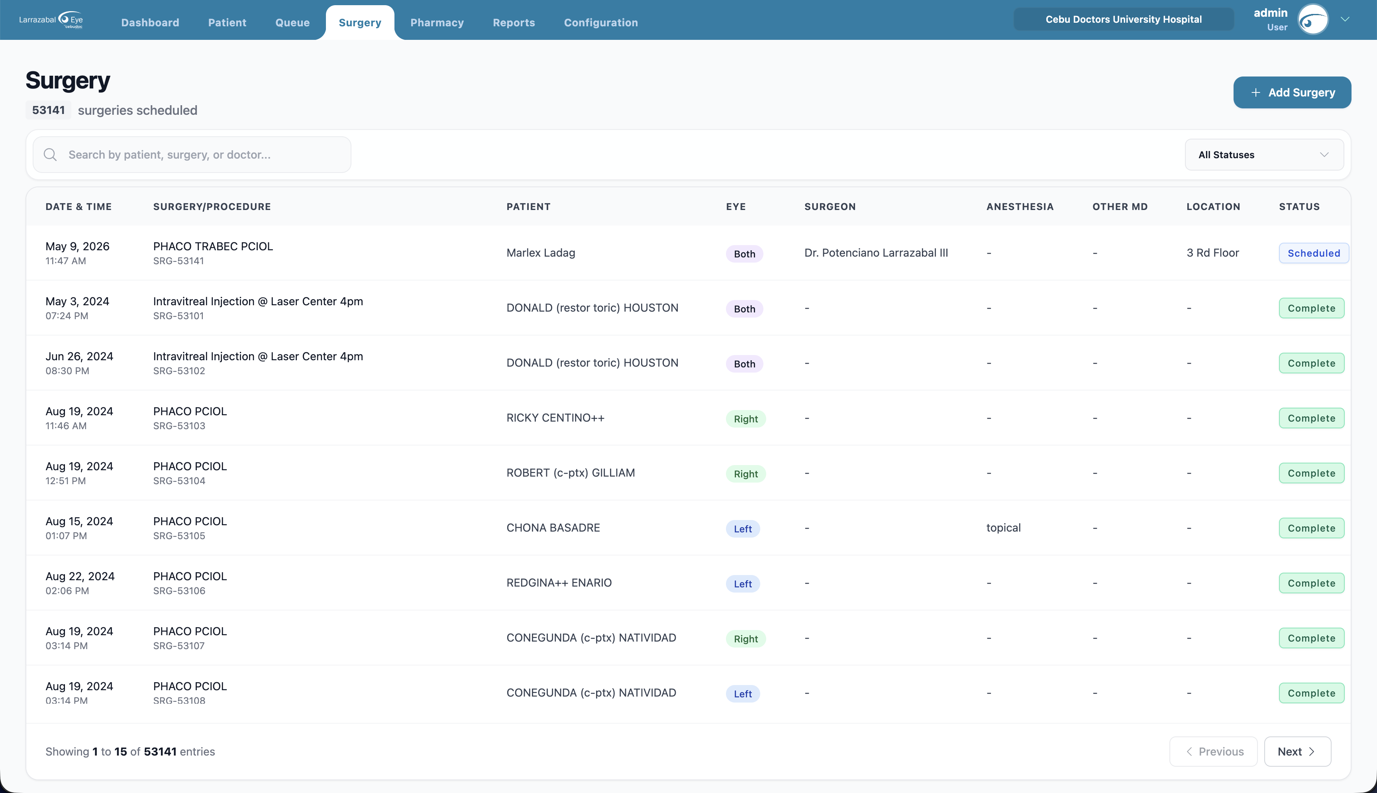Select the Reports tab
The height and width of the screenshot is (793, 1377).
(x=514, y=22)
